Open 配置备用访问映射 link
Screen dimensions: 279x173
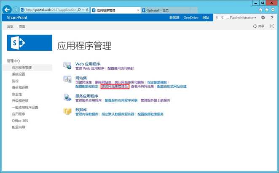pos(121,68)
